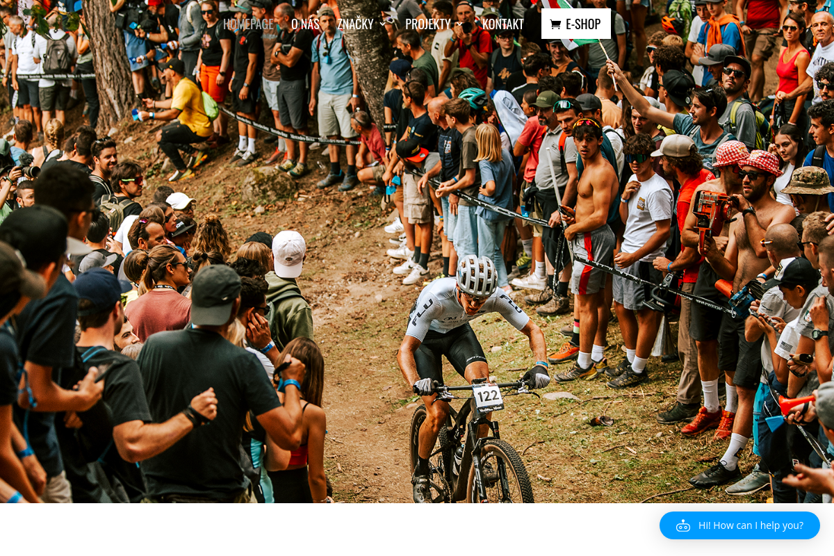Click the camouflage bucket hat spectator
This screenshot has width=834, height=556.
pyautogui.click(x=807, y=180)
